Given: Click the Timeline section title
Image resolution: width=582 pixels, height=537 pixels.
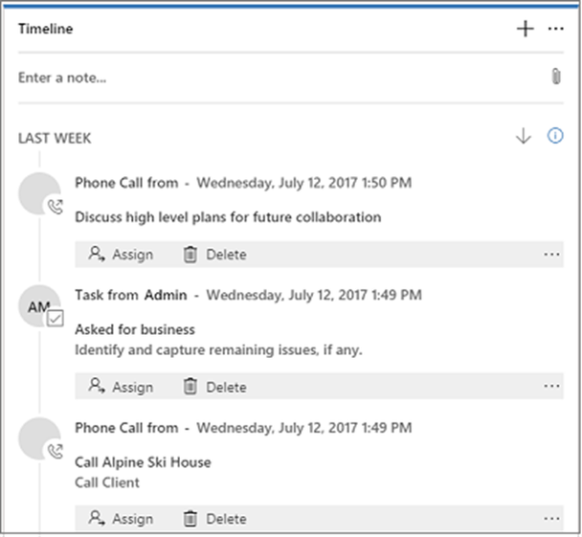Looking at the screenshot, I should (x=46, y=29).
